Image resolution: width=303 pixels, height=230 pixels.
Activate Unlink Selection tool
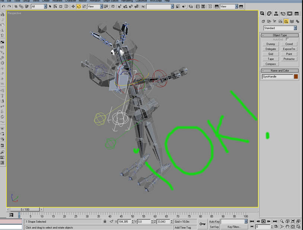click(x=21, y=6)
